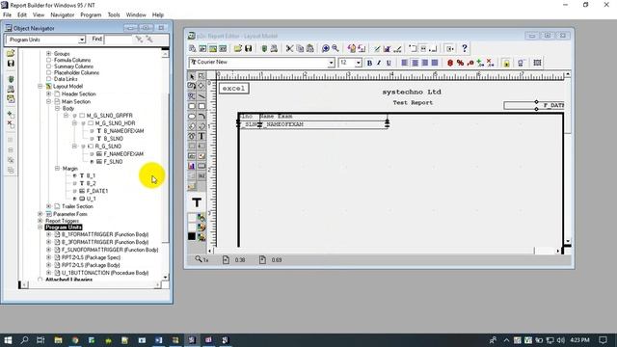Viewport: 617px width, 347px height.
Task: Open the Program menu
Action: 91,15
